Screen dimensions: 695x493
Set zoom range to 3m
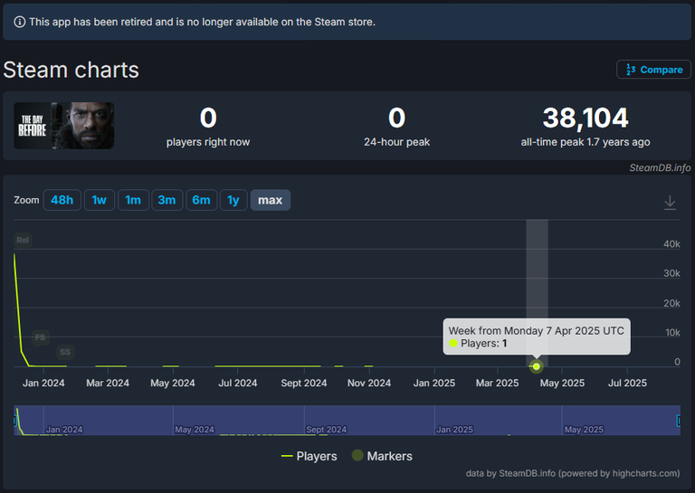167,200
